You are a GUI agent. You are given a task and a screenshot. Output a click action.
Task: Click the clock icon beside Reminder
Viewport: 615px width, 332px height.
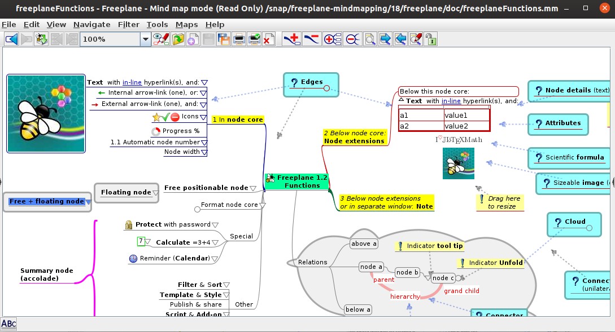click(133, 258)
